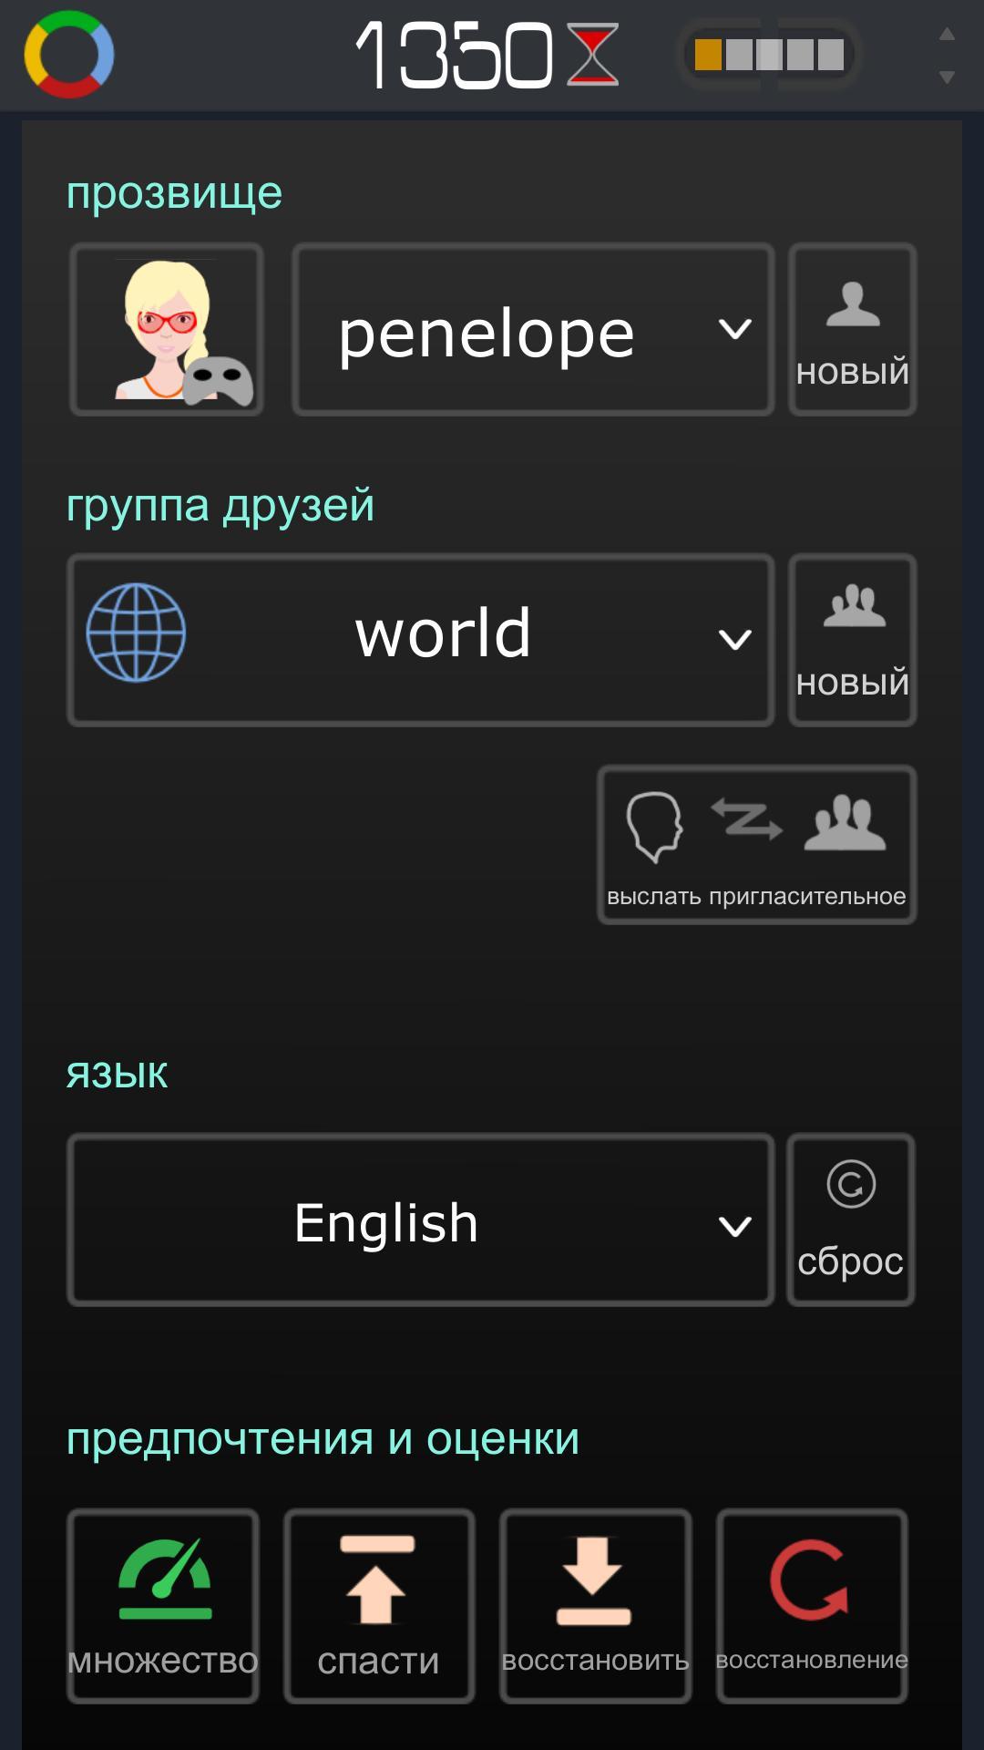984x1750 pixels.
Task: Click the восстановить download arrow button
Action: click(595, 1606)
